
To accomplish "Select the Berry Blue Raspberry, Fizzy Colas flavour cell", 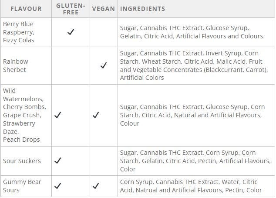I will (x=18, y=32).
